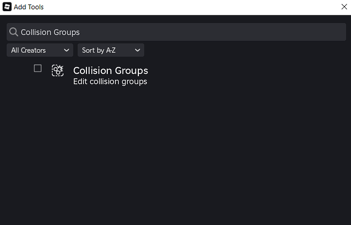Open the All Creators dropdown
Viewport: 351px width, 225px height.
point(40,50)
